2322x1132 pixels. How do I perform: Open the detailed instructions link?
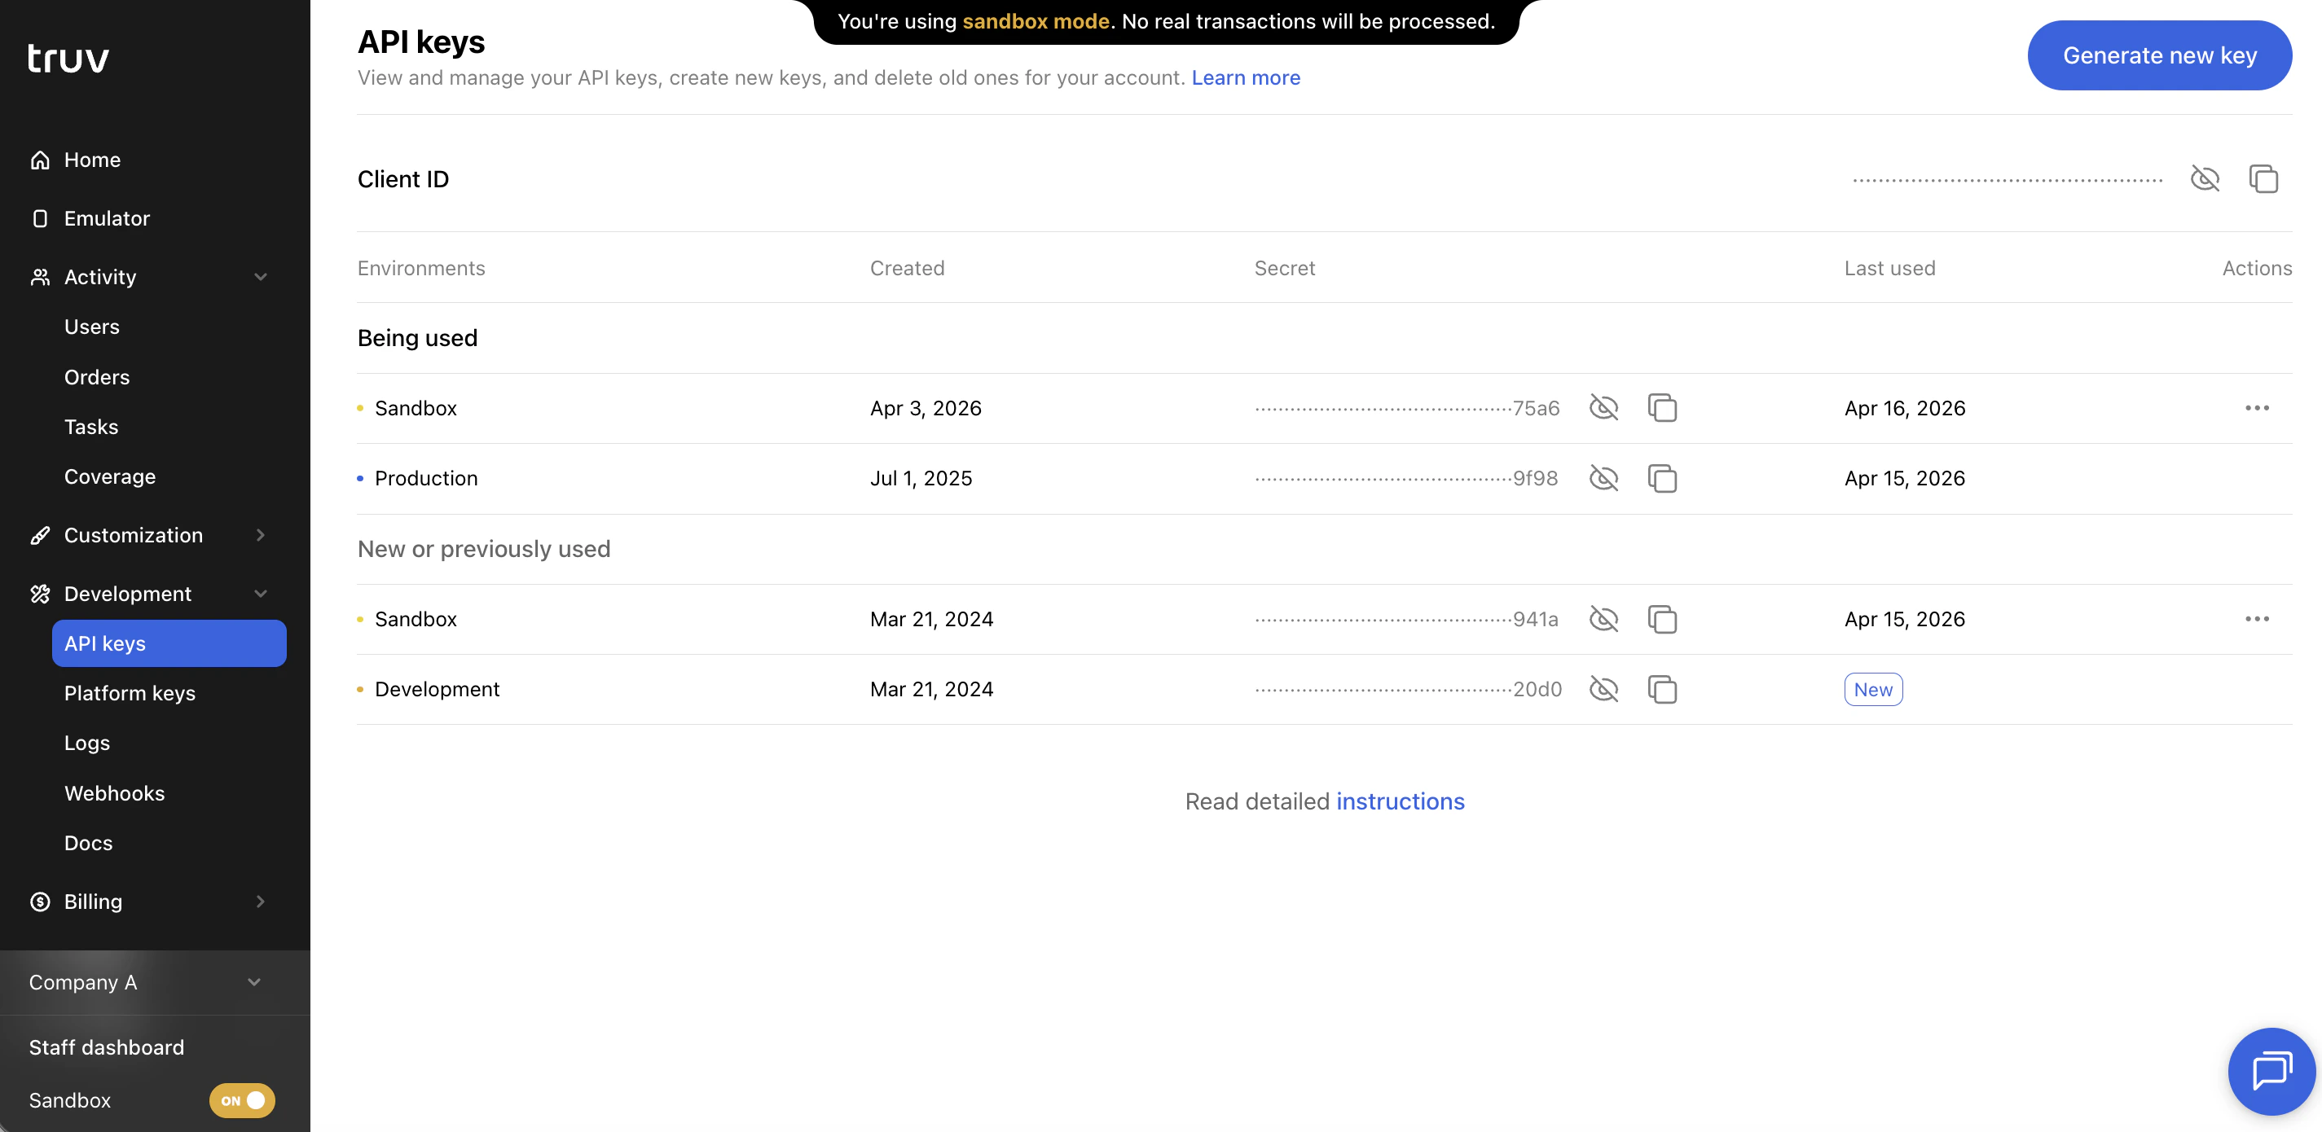[x=1400, y=801]
